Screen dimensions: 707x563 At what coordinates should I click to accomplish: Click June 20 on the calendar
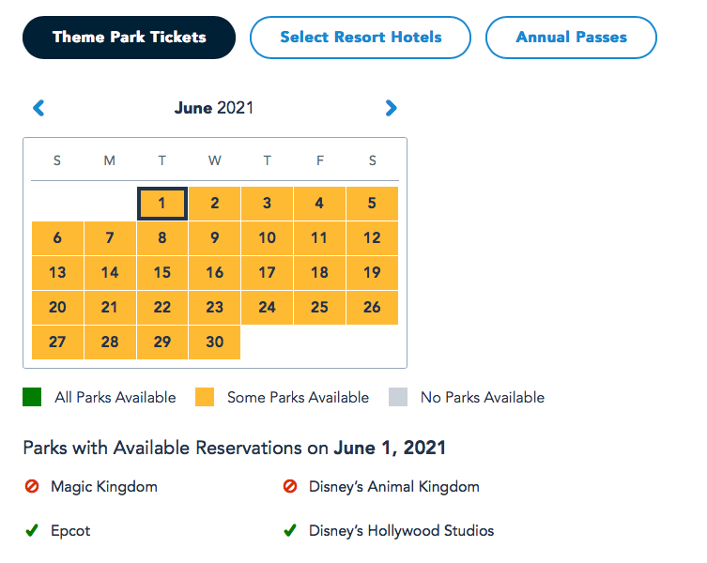(x=57, y=308)
